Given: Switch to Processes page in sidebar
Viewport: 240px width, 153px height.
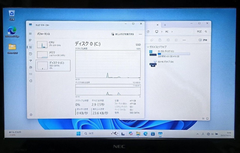Looking at the screenshot, I should click(x=30, y=40).
